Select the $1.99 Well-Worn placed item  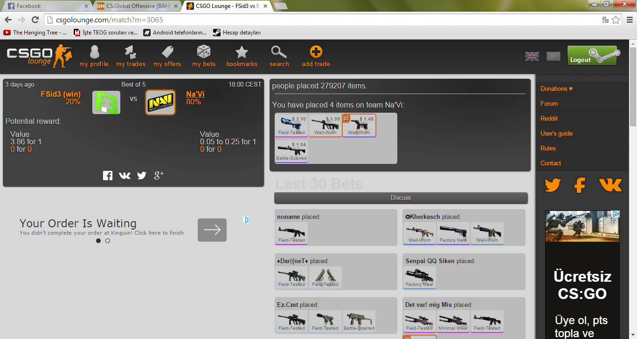[325, 125]
